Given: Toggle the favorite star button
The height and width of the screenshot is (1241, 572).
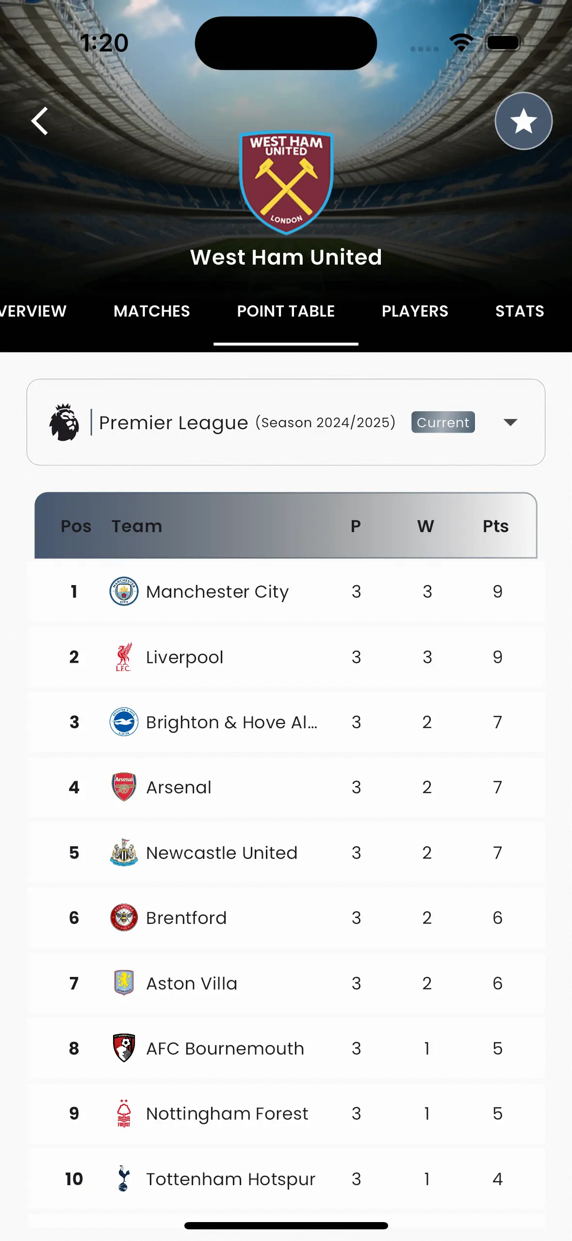Looking at the screenshot, I should (523, 121).
